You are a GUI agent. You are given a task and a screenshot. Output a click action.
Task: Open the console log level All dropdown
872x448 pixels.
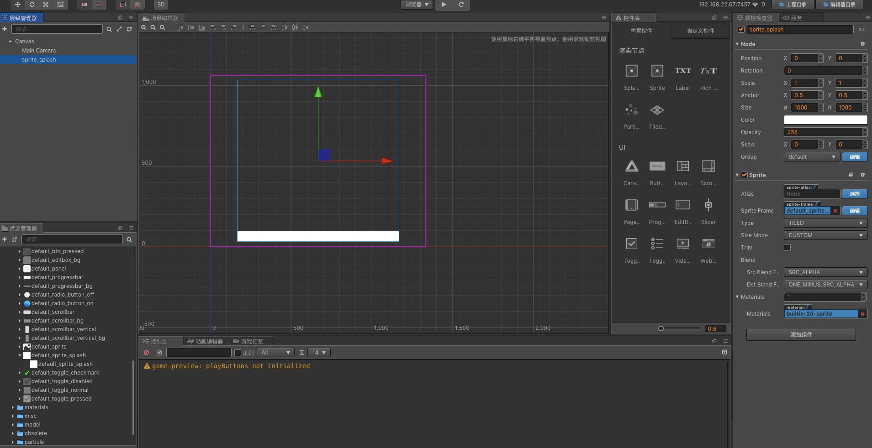pyautogui.click(x=275, y=353)
